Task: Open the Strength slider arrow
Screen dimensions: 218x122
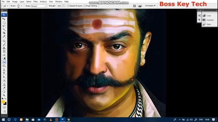Action: click(x=63, y=6)
